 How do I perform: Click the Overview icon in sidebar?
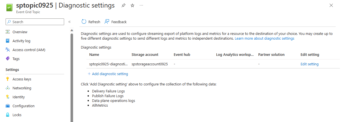(x=8, y=32)
